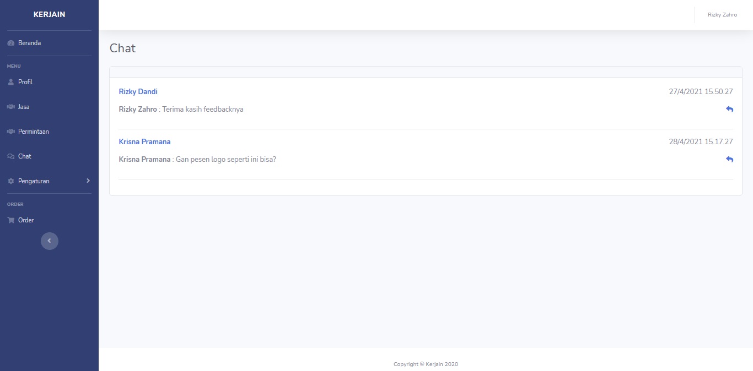Collapse the sidebar with round chevron button
The height and width of the screenshot is (371, 753).
pyautogui.click(x=49, y=241)
